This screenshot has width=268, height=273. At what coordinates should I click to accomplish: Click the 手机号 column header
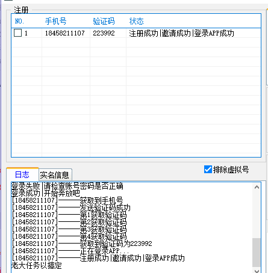[55, 21]
